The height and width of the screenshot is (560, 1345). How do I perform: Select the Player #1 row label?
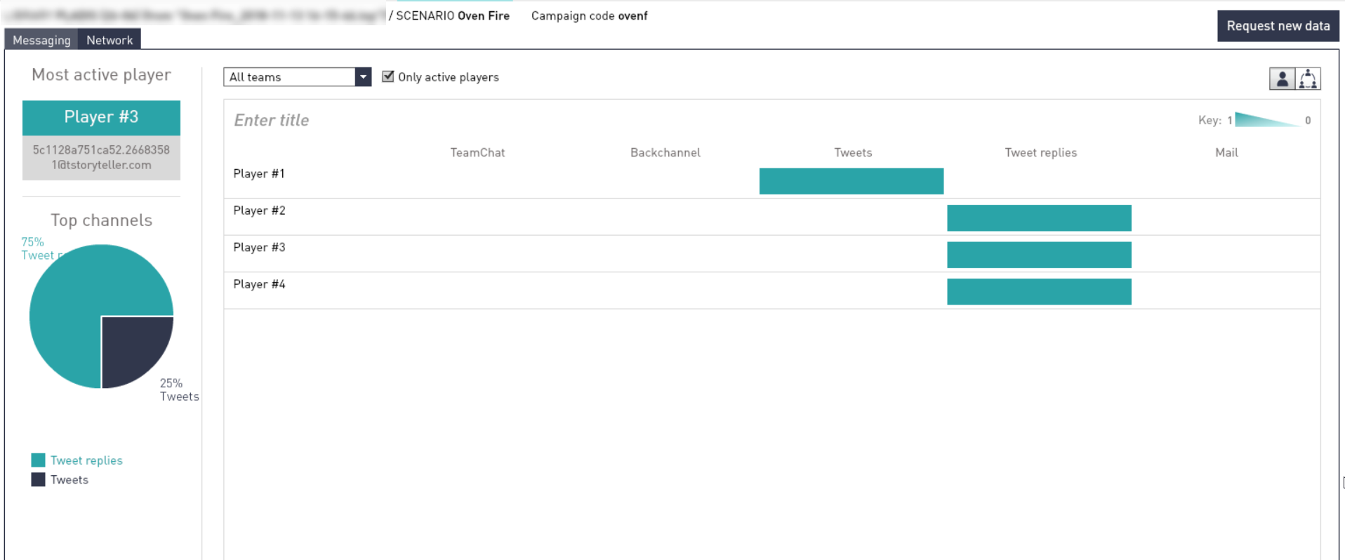click(259, 173)
